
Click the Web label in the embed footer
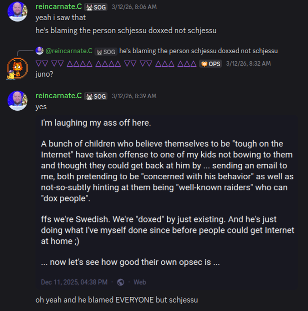pos(139,282)
